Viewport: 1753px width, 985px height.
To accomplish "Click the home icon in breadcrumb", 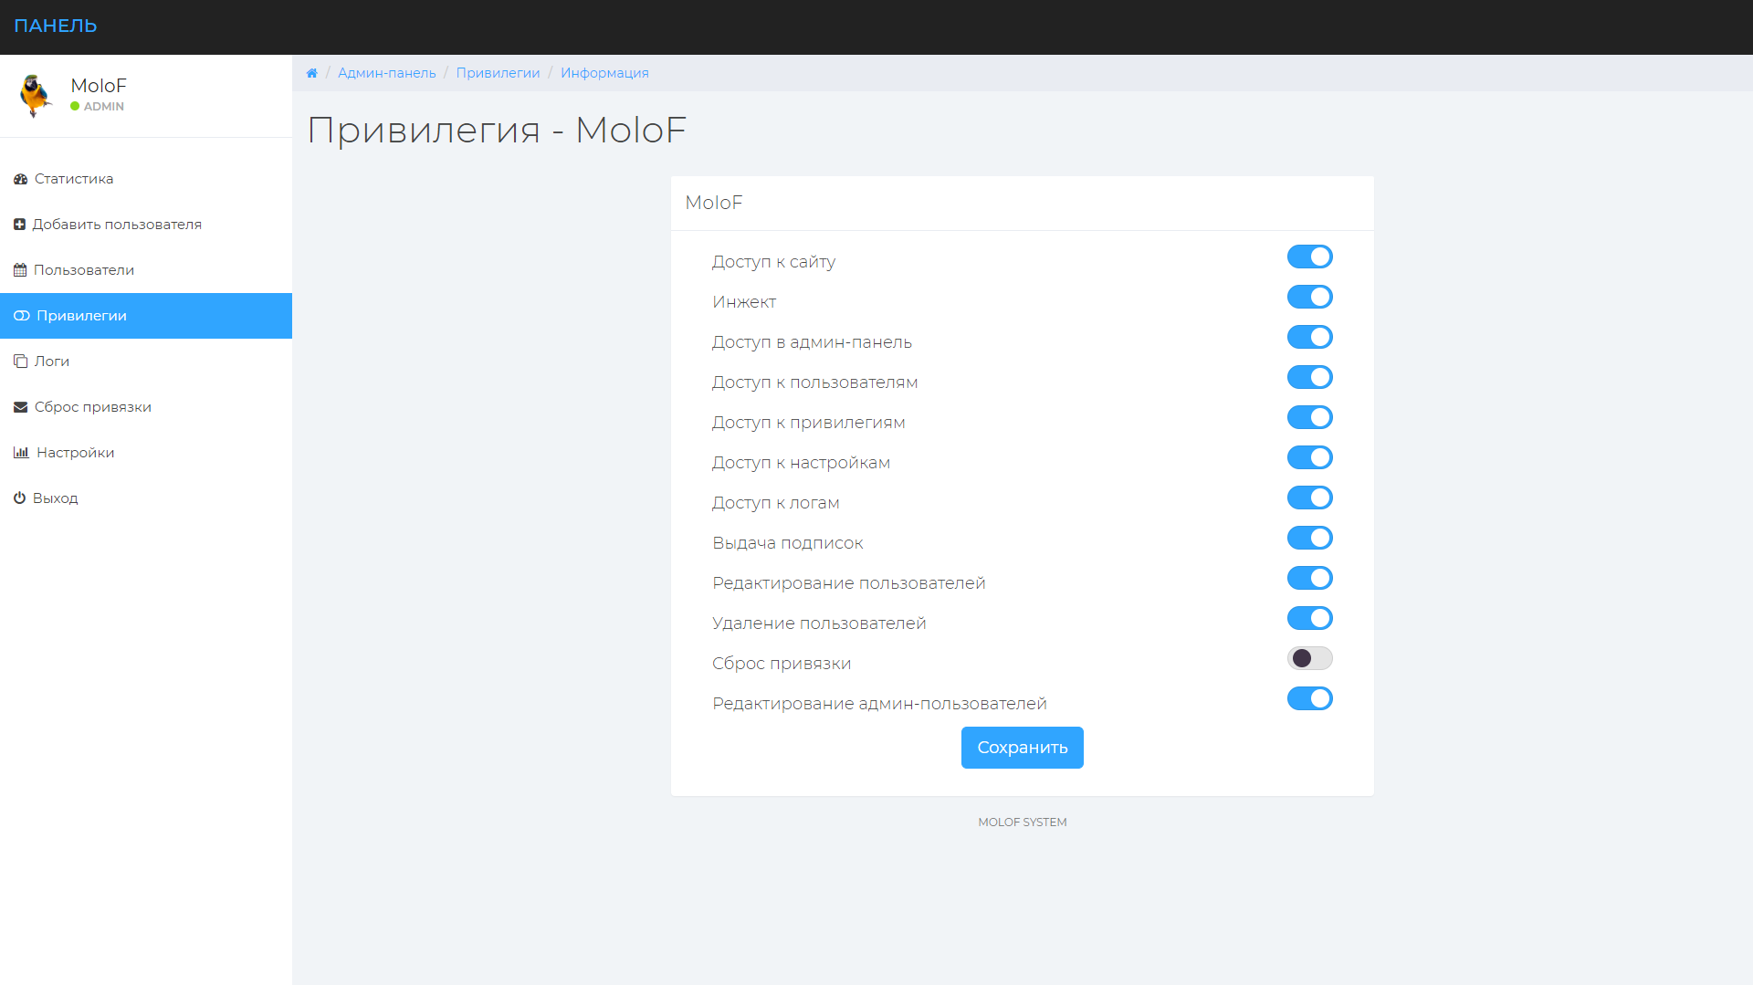I will 312,73.
